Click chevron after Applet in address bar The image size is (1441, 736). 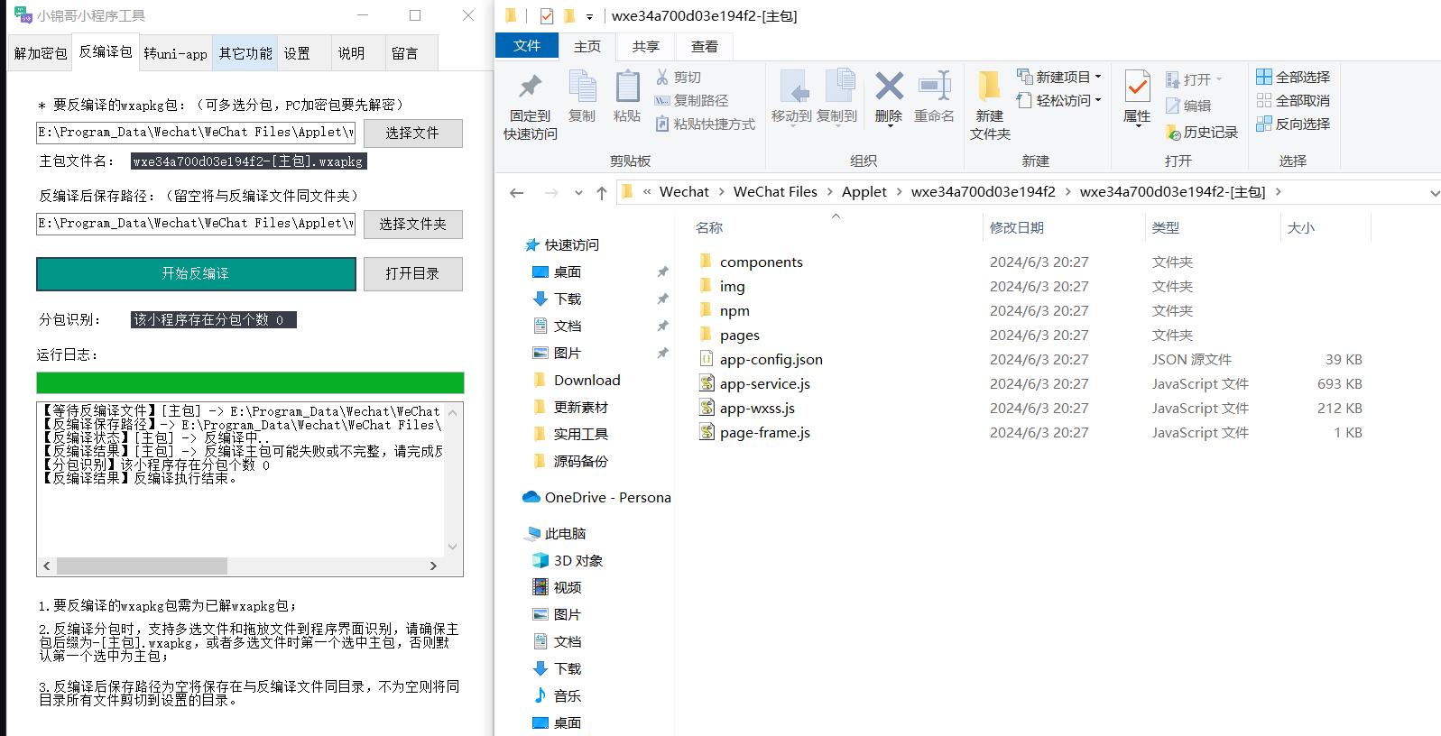coord(899,192)
